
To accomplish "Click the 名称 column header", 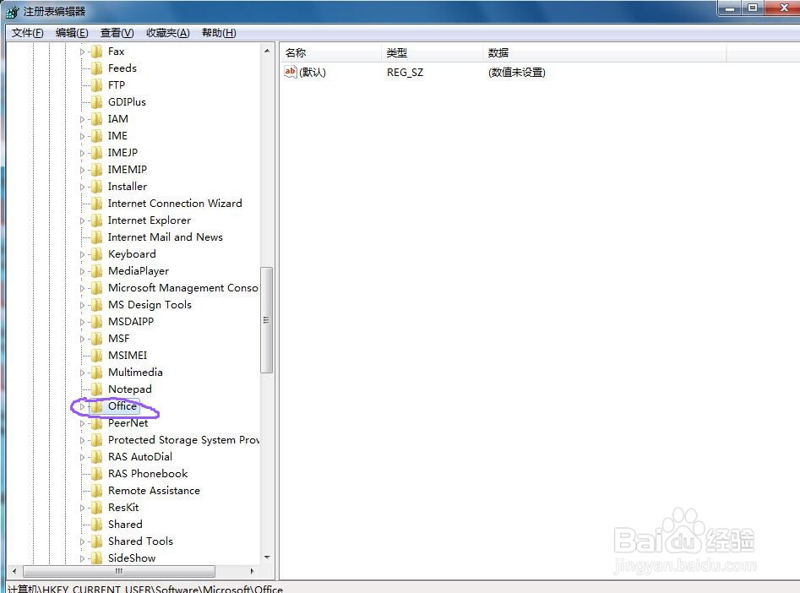I will pos(330,52).
